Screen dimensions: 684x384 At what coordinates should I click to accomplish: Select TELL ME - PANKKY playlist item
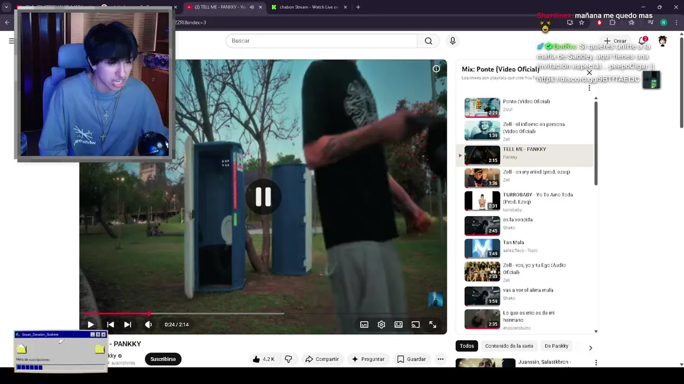pos(527,155)
